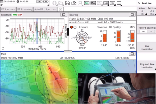Image resolution: width=156 pixels, height=104 pixels.
Task: Click the inset video thumbnail of the tablet
Action: coord(117,89)
